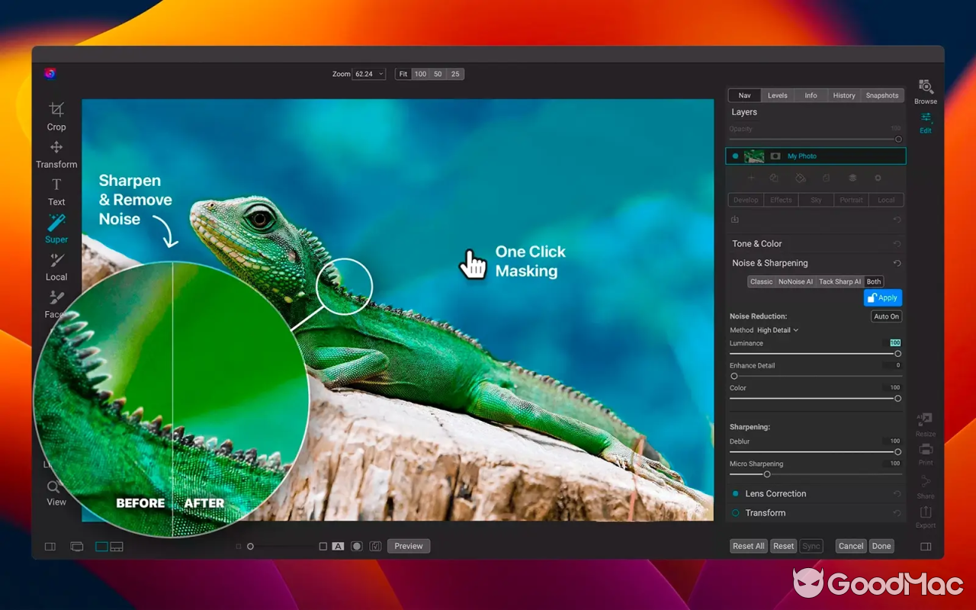This screenshot has width=976, height=610.
Task: Toggle Auto On for Noise Reduction
Action: tap(885, 316)
